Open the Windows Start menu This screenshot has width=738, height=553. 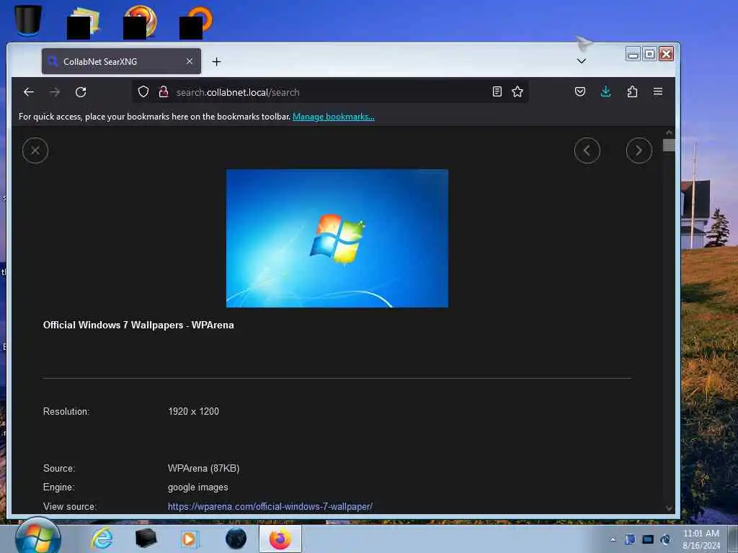point(37,537)
